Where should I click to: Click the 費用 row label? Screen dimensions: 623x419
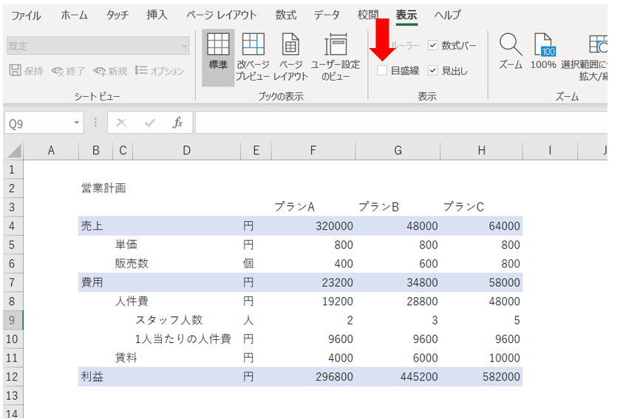92,282
